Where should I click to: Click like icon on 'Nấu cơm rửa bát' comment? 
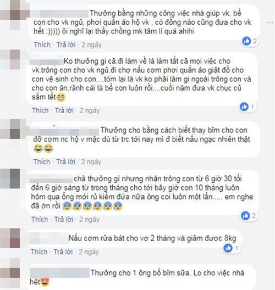click(228, 248)
